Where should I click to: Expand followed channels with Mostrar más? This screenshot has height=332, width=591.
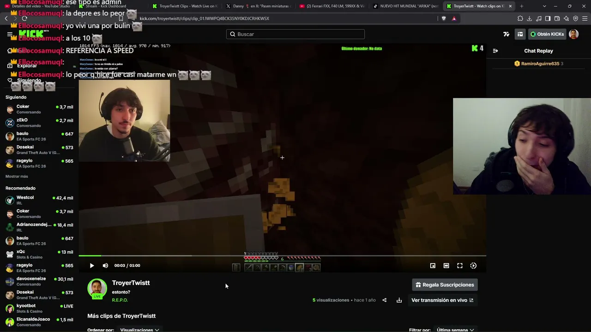[17, 177]
